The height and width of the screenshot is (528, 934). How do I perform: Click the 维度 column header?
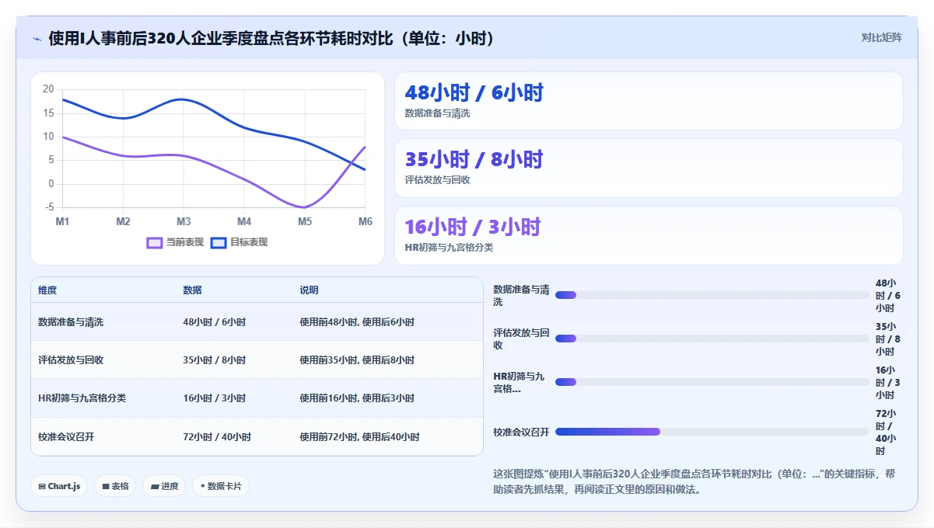pyautogui.click(x=47, y=290)
